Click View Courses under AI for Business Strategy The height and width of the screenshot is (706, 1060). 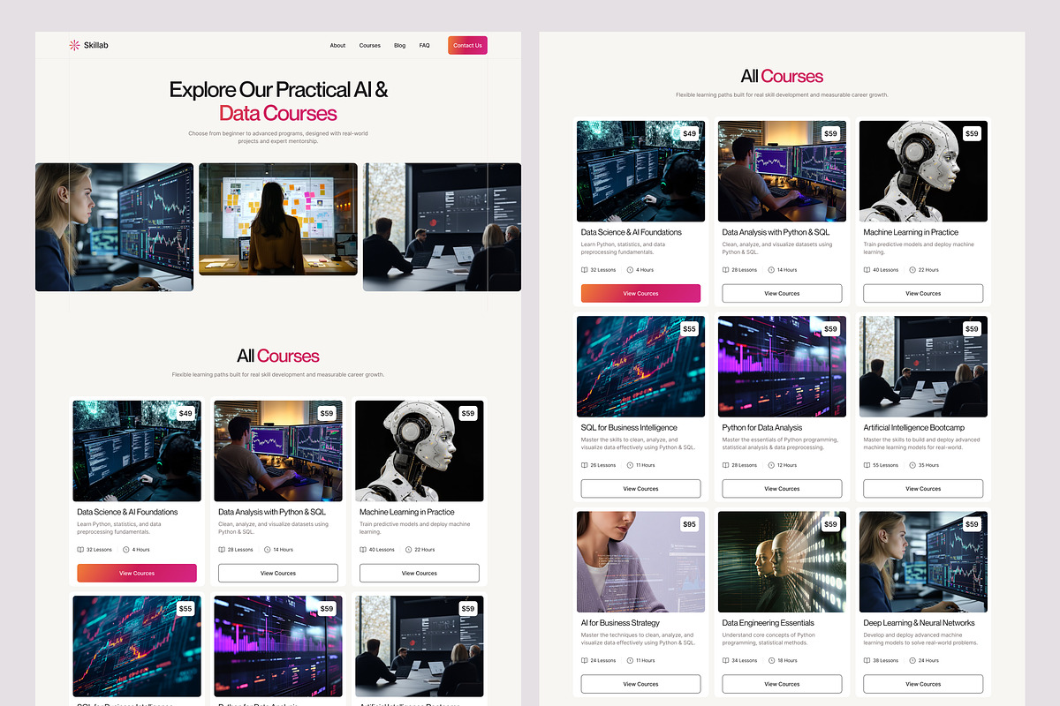tap(640, 683)
